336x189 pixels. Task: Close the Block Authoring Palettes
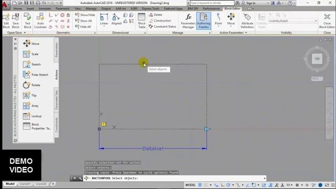click(15, 39)
